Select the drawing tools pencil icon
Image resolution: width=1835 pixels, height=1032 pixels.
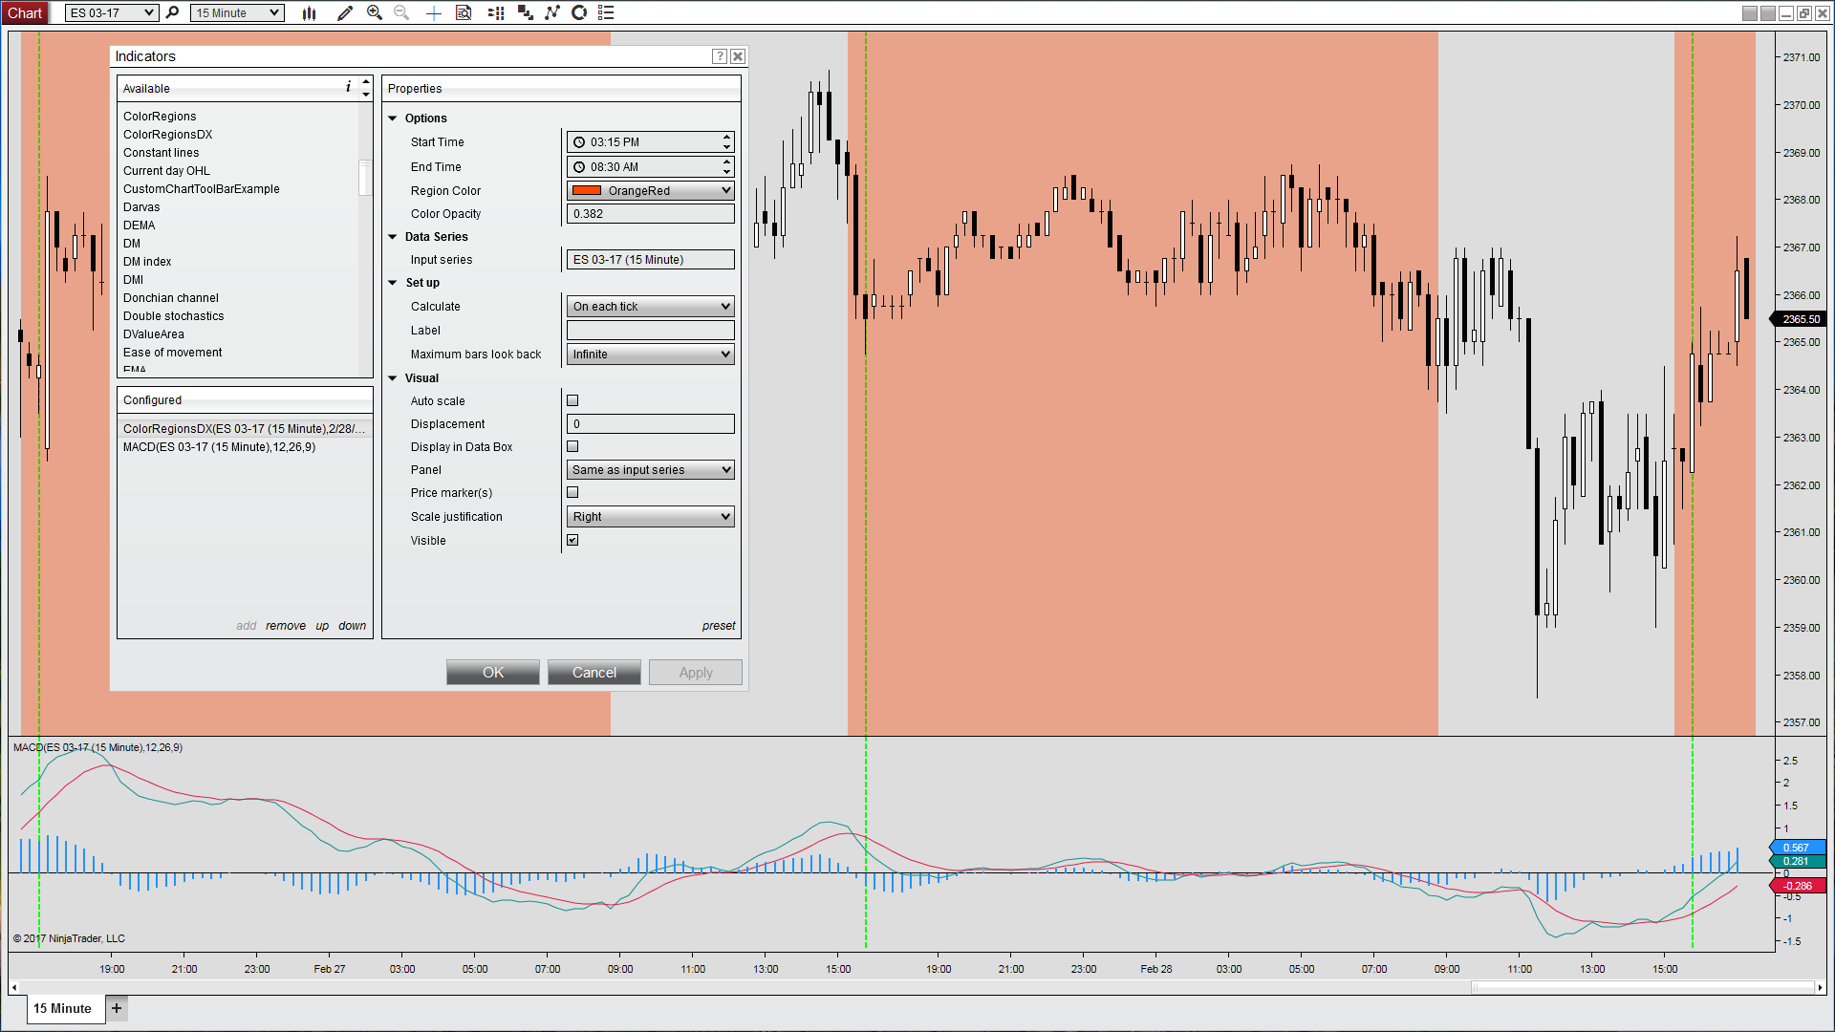tap(345, 12)
